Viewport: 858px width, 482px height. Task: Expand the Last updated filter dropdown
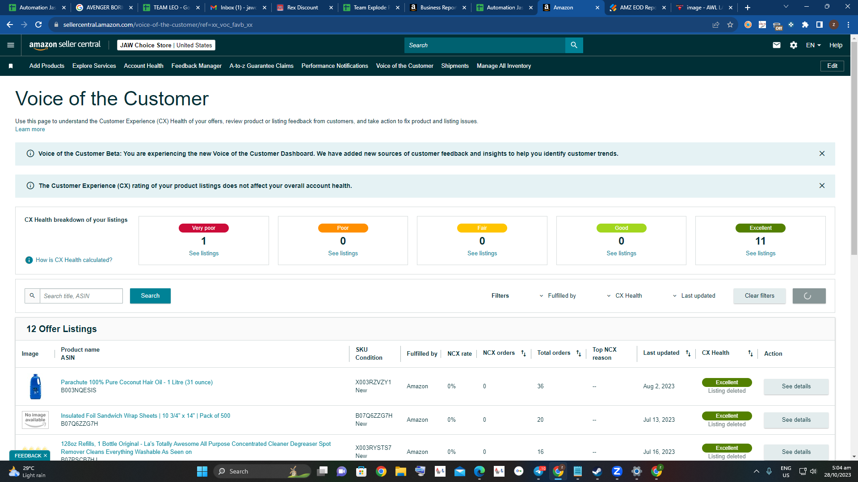(694, 296)
